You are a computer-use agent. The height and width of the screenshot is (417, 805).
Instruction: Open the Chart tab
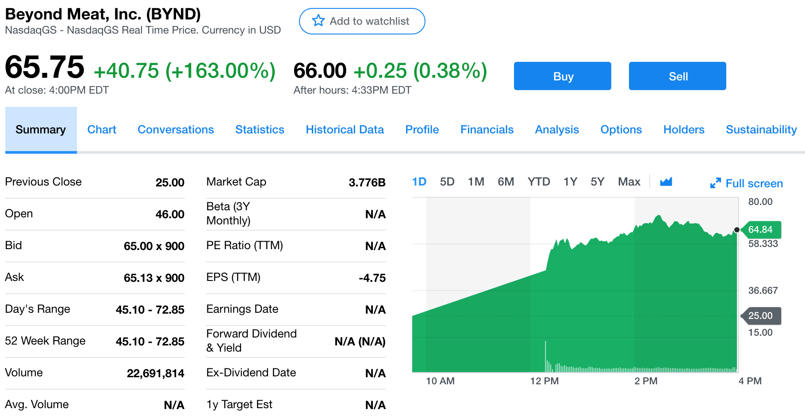pyautogui.click(x=102, y=129)
